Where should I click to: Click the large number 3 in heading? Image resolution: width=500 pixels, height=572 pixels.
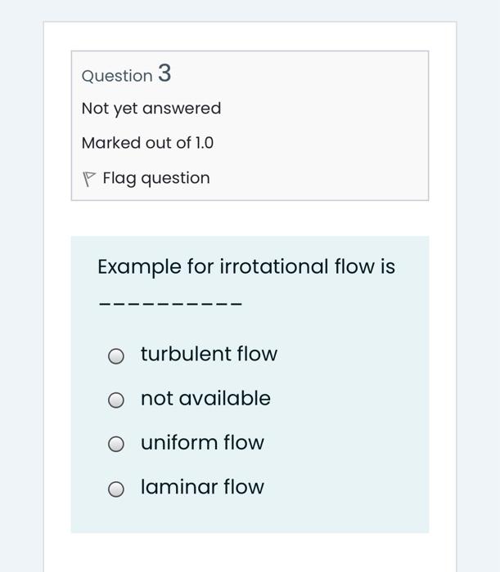pos(164,73)
